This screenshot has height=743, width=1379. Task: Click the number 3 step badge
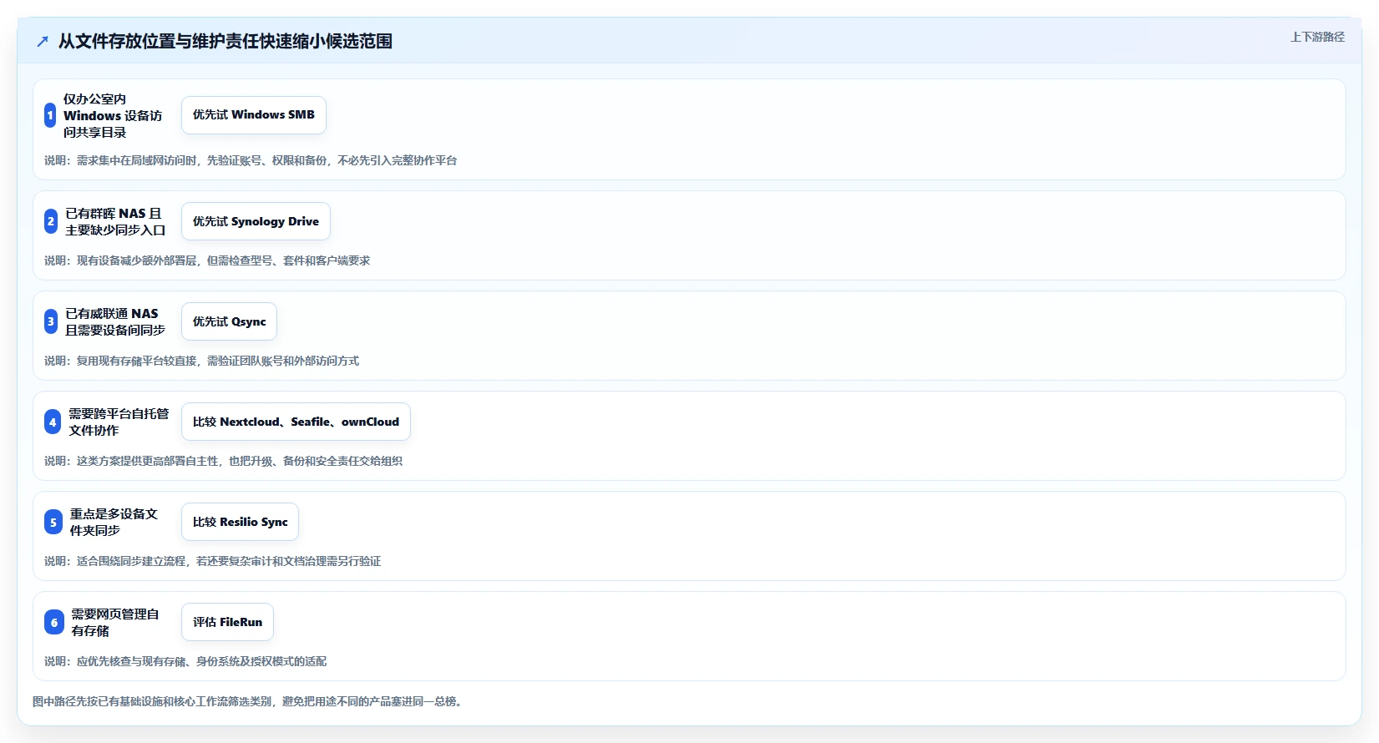pos(51,321)
